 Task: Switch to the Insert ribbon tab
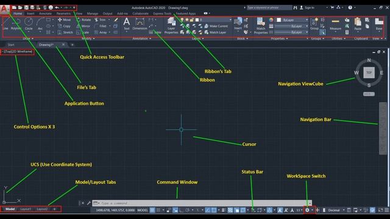click(x=30, y=13)
